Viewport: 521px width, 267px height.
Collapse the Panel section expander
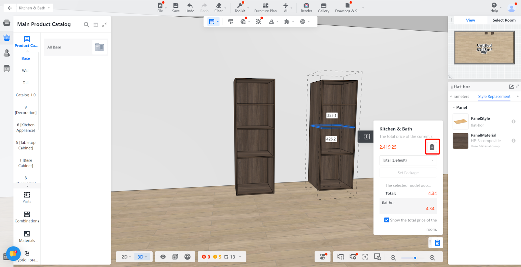pos(454,108)
